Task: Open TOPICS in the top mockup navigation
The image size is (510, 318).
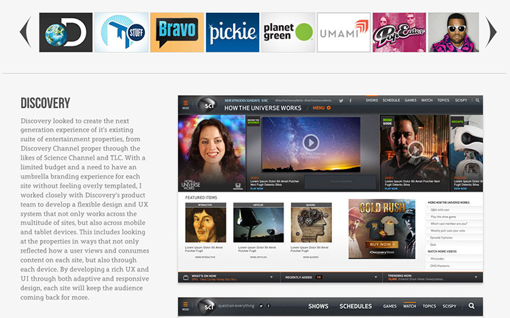Action: 443,101
